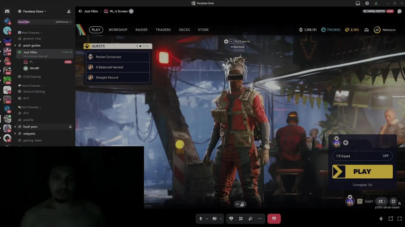Open level 66 player badge
405x227 pixels.
[x=377, y=30]
